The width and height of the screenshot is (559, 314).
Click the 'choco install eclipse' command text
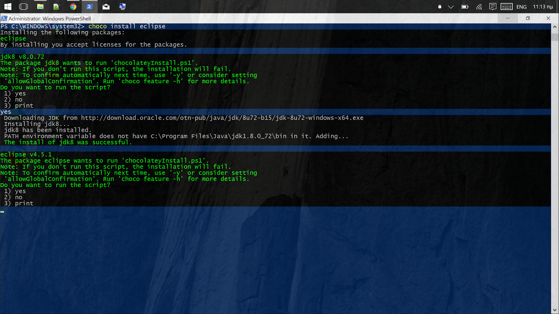click(127, 26)
